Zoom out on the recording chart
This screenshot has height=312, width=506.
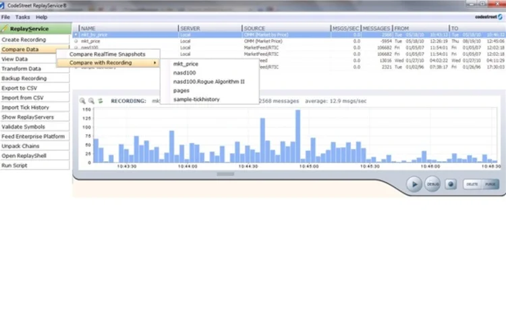pos(91,101)
